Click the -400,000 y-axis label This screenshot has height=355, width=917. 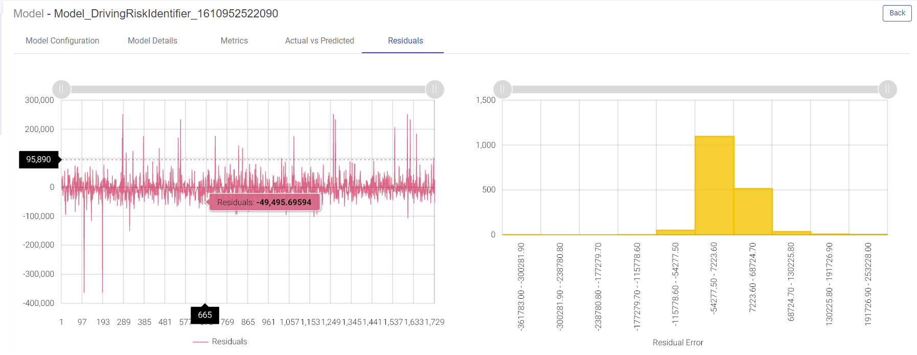coord(38,303)
